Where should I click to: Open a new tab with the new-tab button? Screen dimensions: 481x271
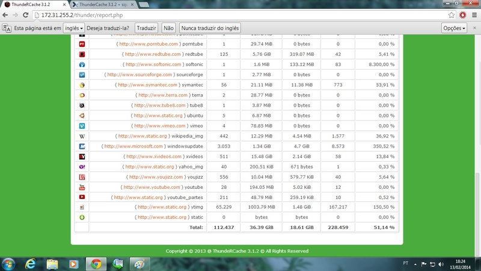[x=144, y=5]
